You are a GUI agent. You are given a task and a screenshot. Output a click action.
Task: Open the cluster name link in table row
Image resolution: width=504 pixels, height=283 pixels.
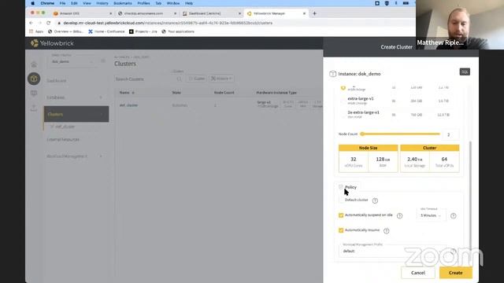pyautogui.click(x=128, y=105)
